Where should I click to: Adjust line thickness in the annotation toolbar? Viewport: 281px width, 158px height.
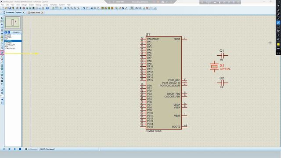278,48
